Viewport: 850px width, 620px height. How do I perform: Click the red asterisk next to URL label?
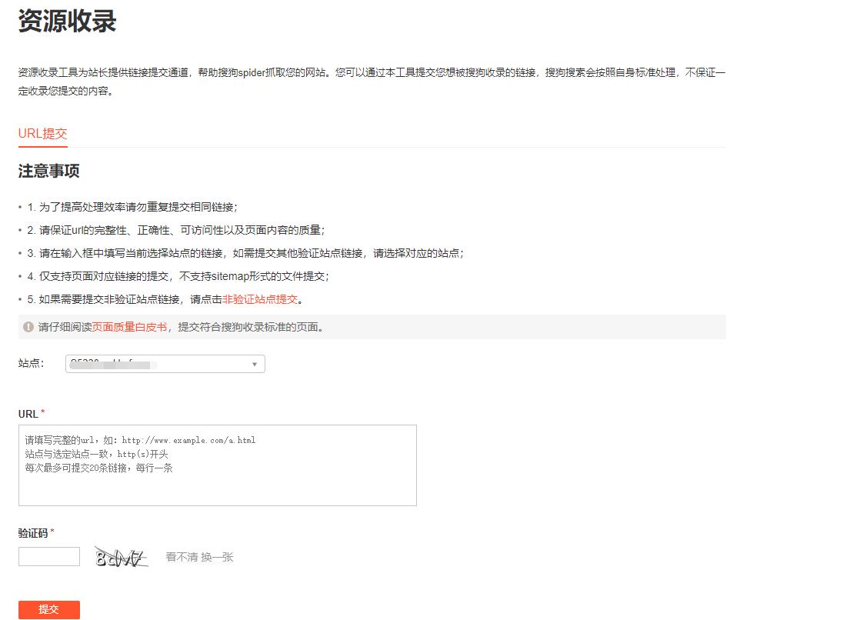(x=42, y=412)
